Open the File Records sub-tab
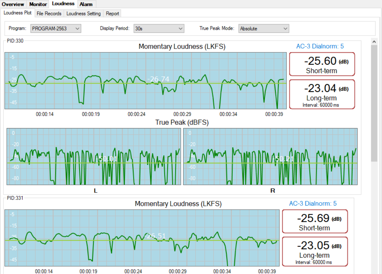Image resolution: width=382 pixels, height=274 pixels. (49, 13)
